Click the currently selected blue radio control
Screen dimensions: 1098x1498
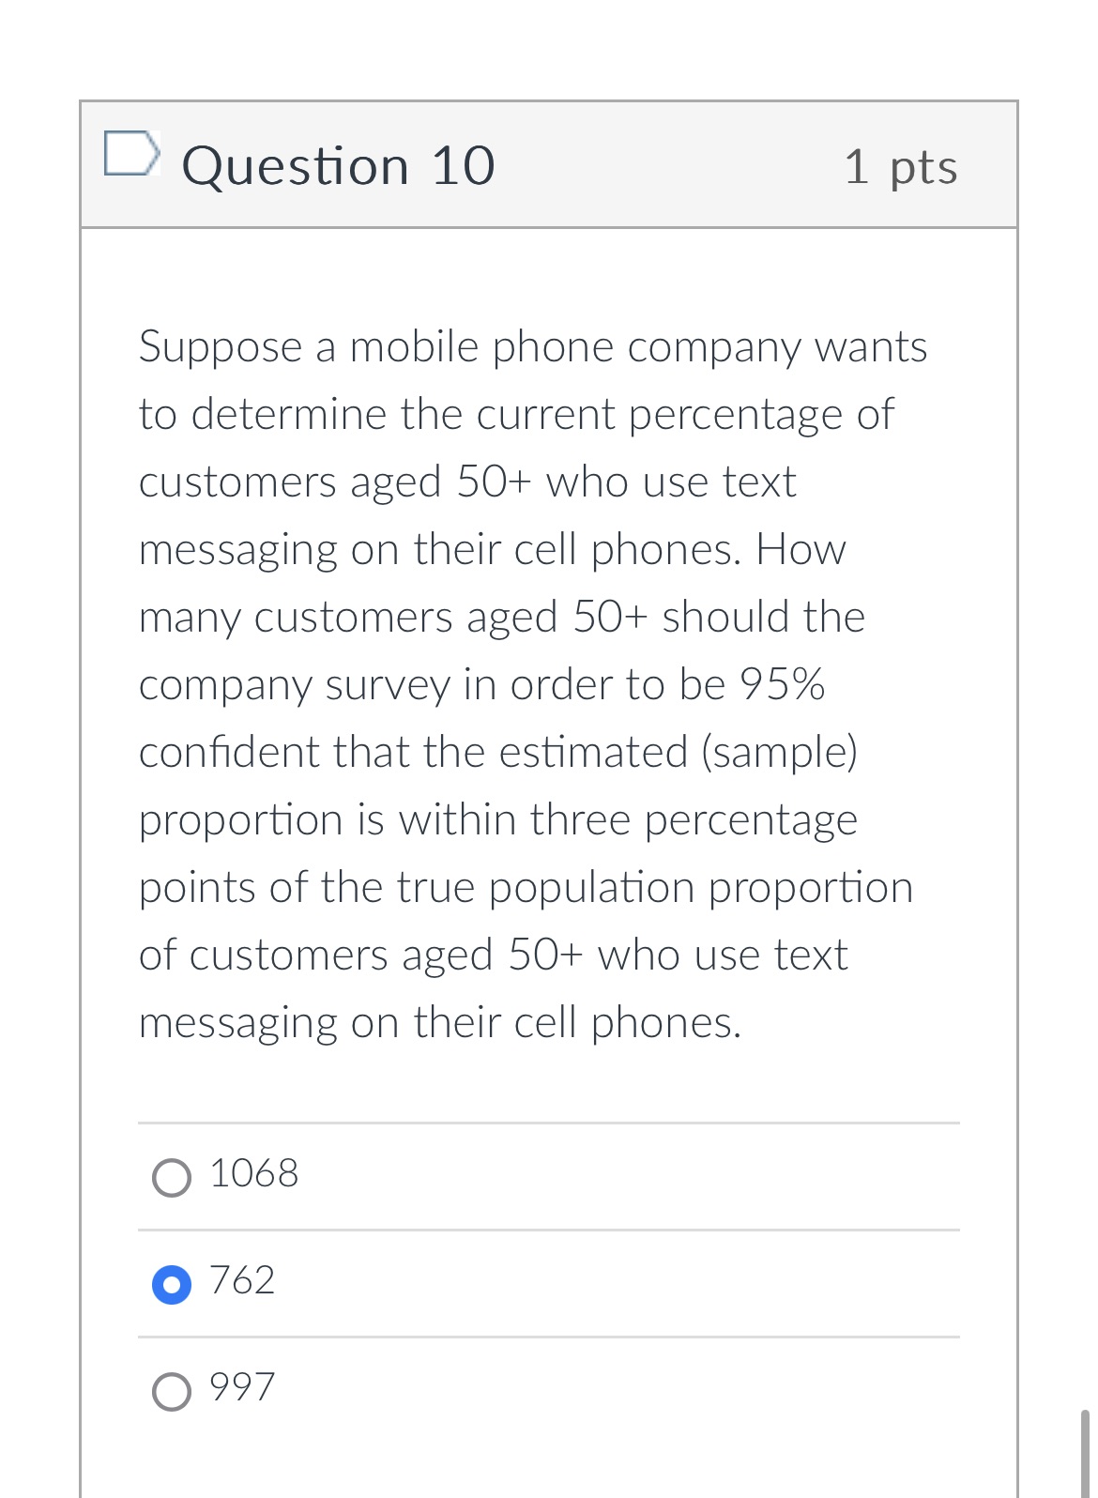174,1281
